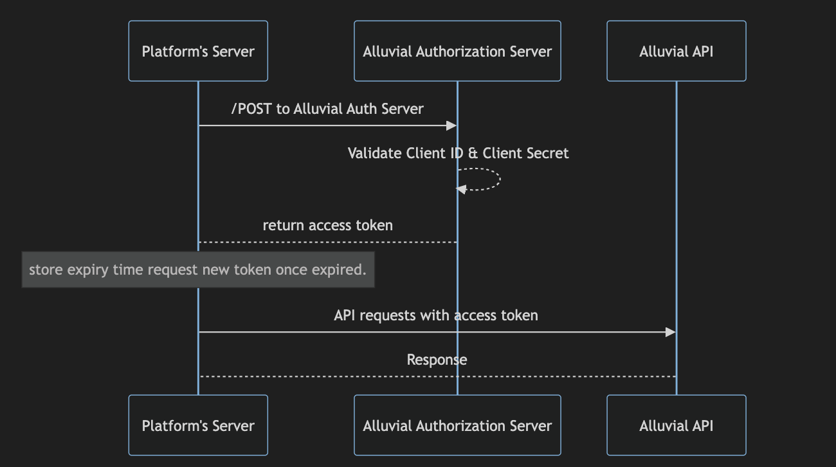
Task: Select 'Validate Client ID & Client Secret' text
Action: (458, 153)
